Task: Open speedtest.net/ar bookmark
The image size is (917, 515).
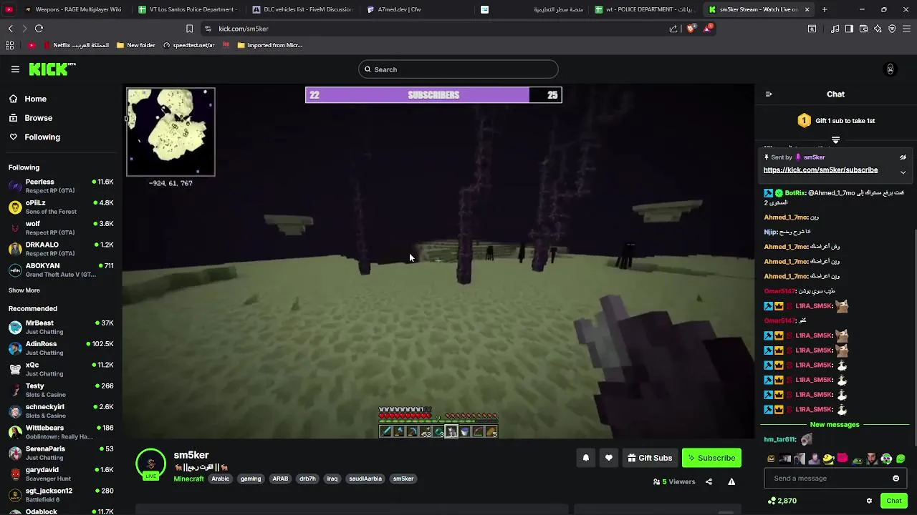Action: [x=189, y=45]
